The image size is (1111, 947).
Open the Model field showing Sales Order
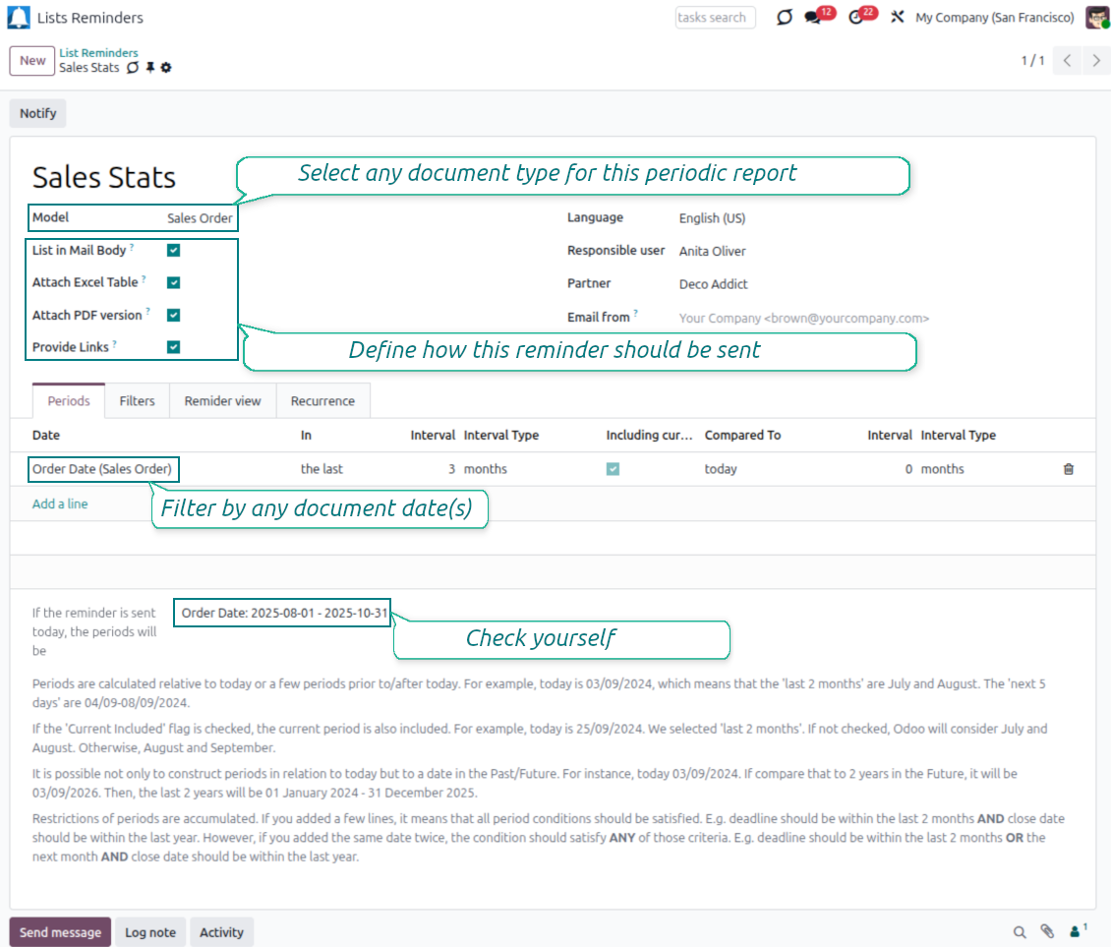click(x=200, y=218)
